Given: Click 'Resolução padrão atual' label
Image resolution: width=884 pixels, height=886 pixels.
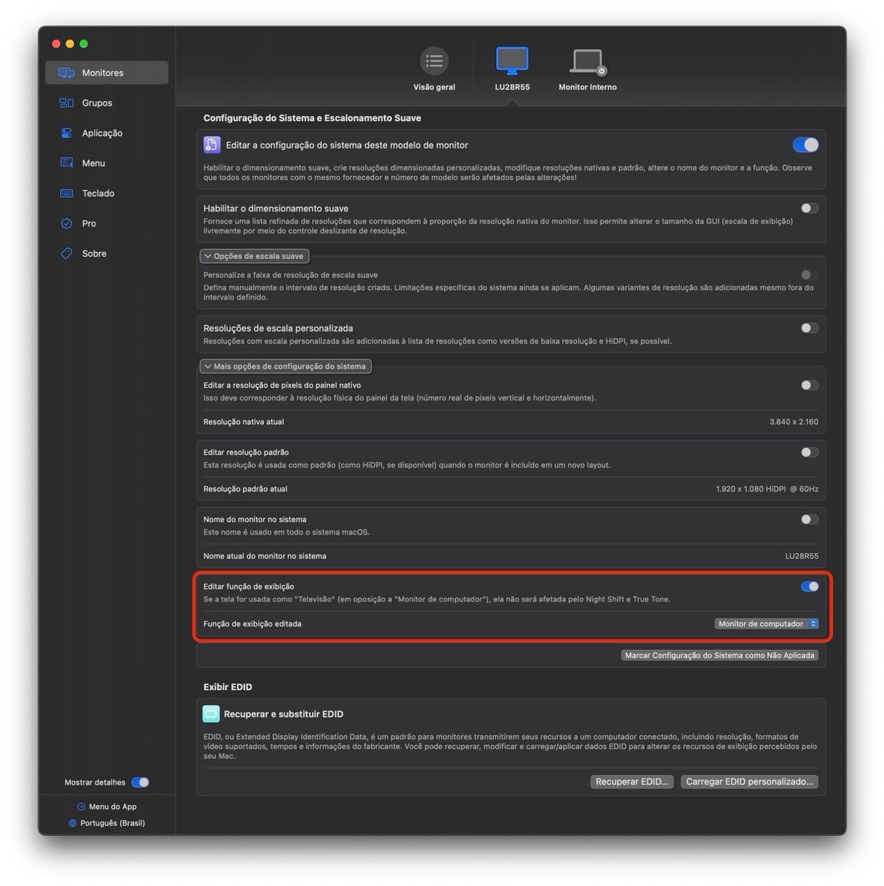Looking at the screenshot, I should (x=245, y=489).
